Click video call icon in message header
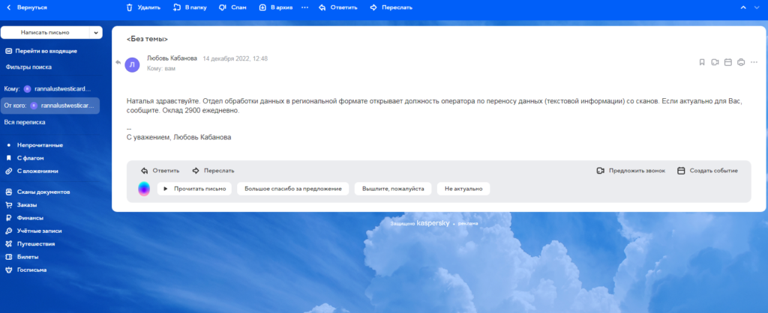Image resolution: width=768 pixels, height=313 pixels. pyautogui.click(x=715, y=62)
